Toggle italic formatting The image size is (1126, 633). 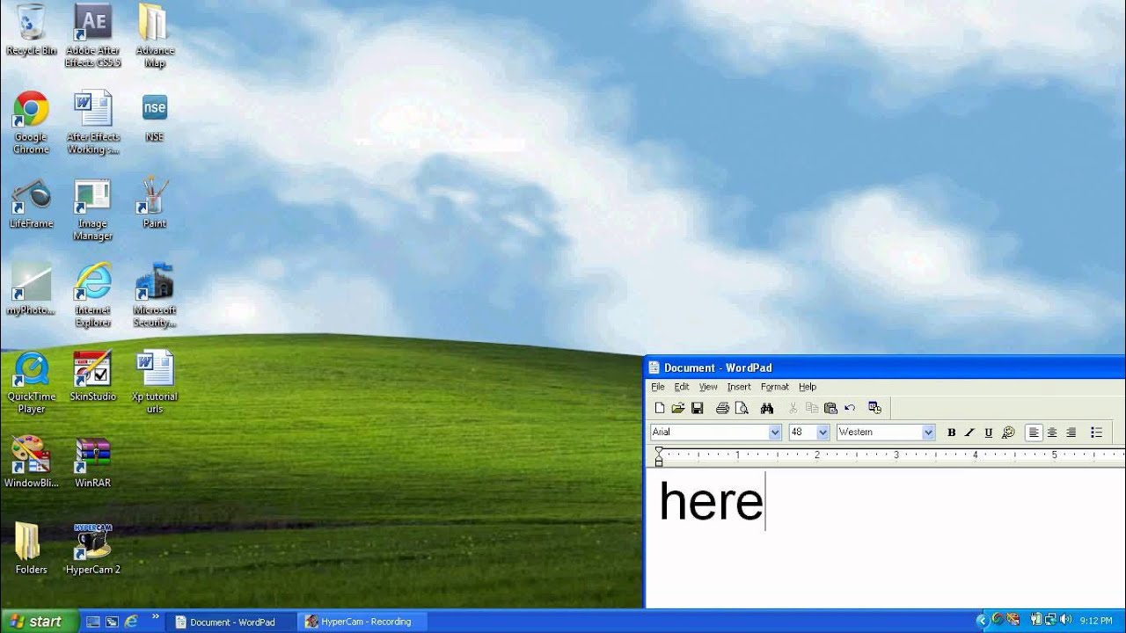click(969, 433)
